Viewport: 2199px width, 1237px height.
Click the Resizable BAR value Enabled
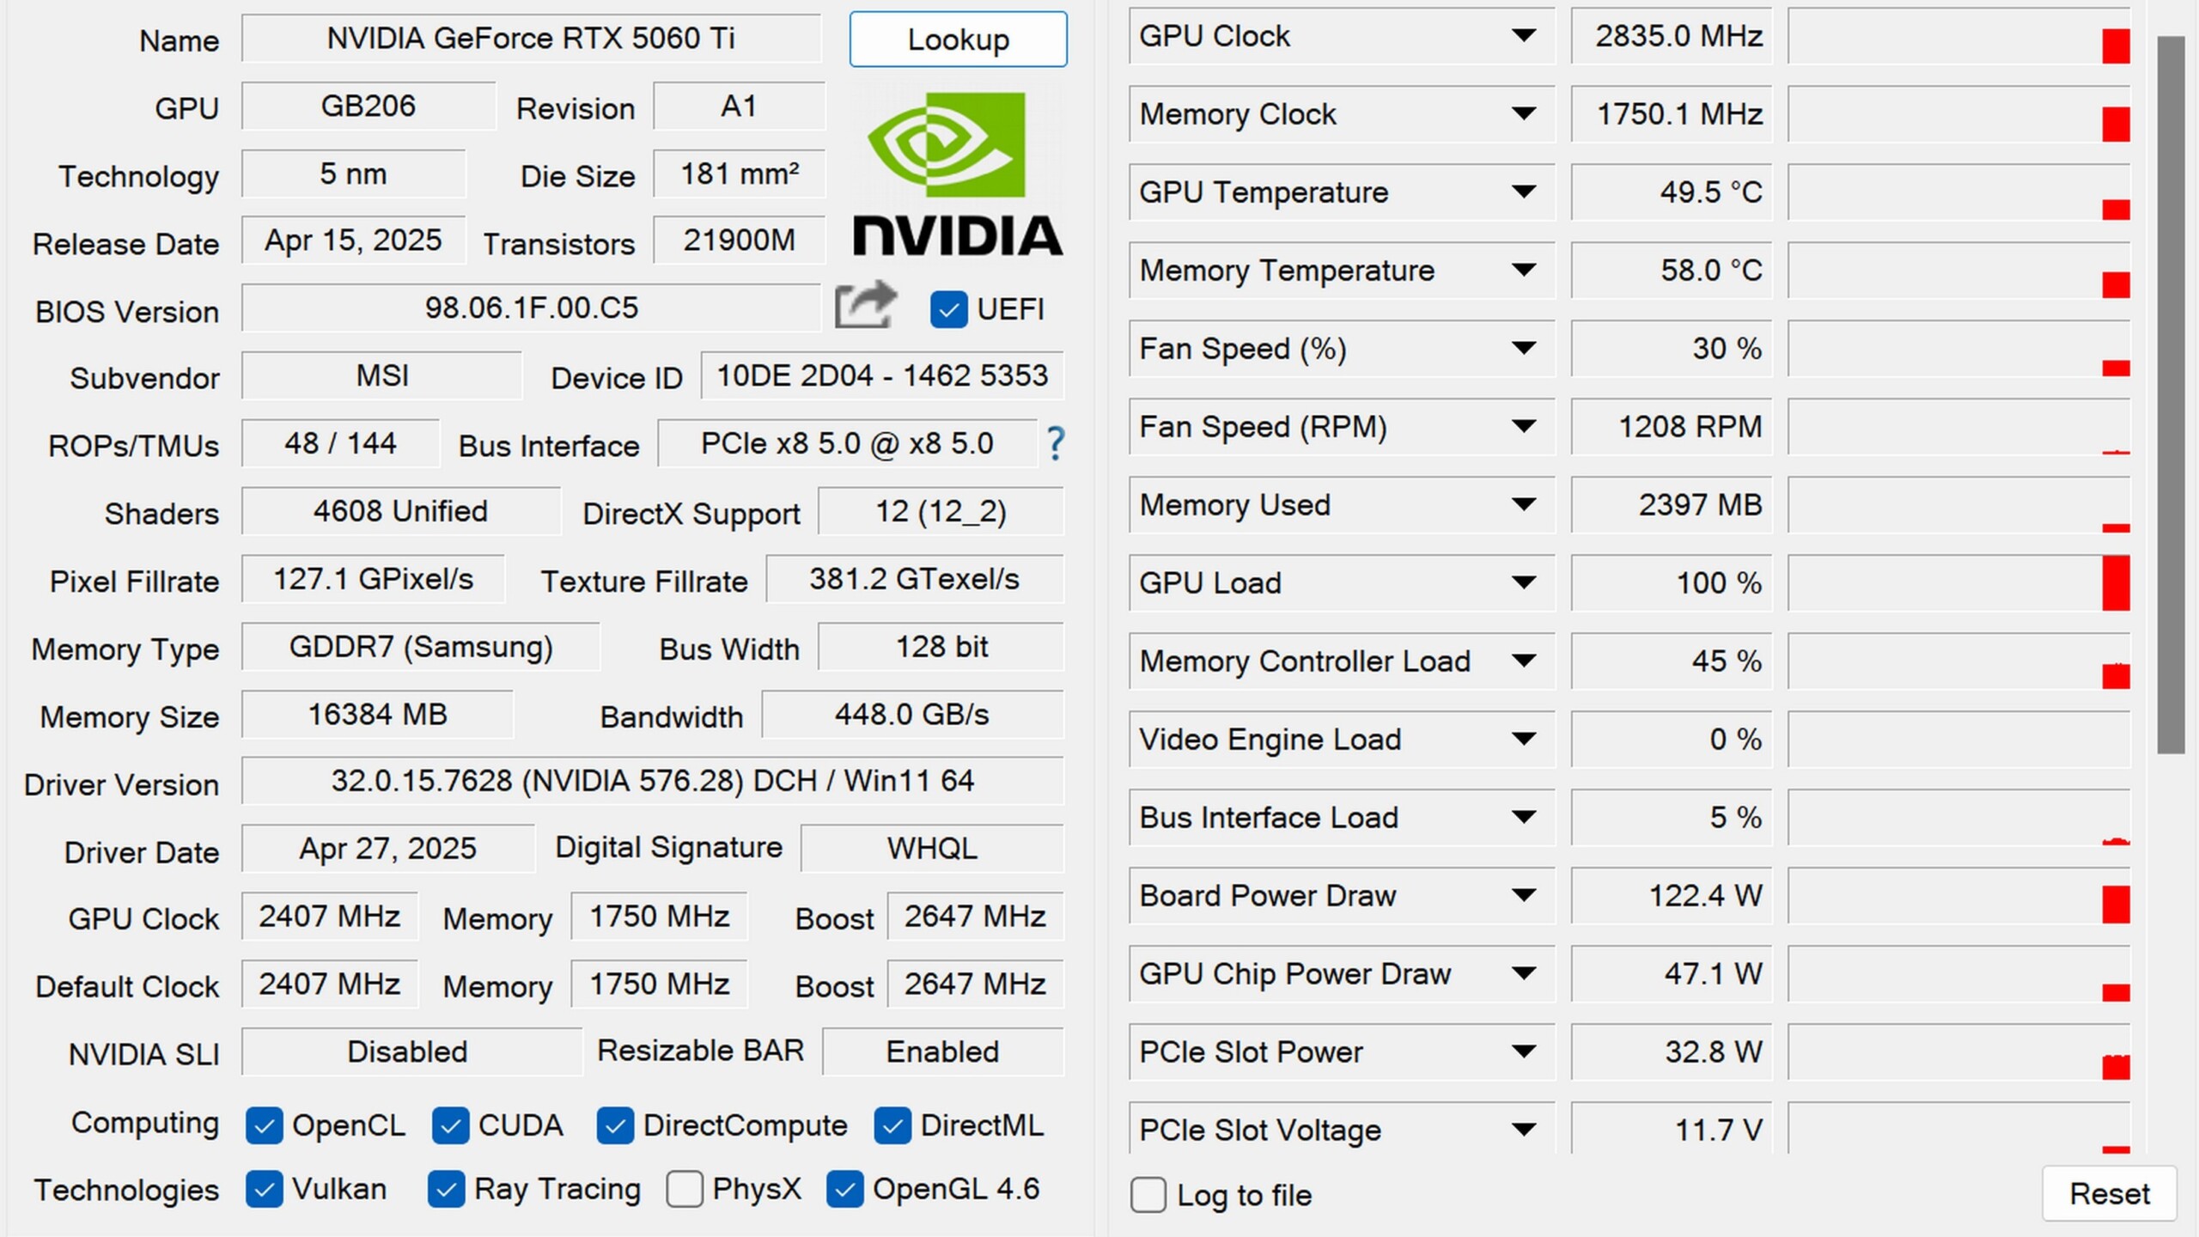(x=942, y=1052)
